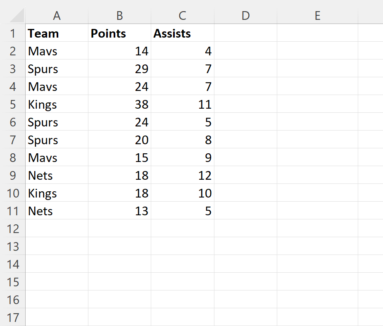Select row 5 header
The image size is (383, 326).
click(13, 105)
